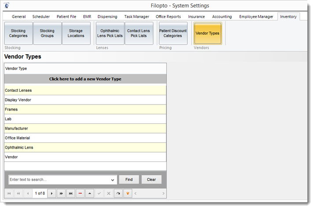Jump to next page of records
Image resolution: width=314 pixels, height=209 pixels.
[61, 194]
